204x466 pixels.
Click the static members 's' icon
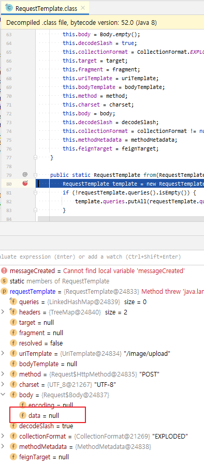click(x=4, y=281)
